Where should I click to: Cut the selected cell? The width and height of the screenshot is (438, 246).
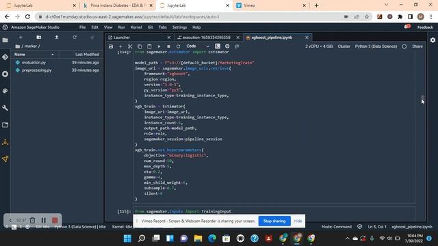click(130, 46)
